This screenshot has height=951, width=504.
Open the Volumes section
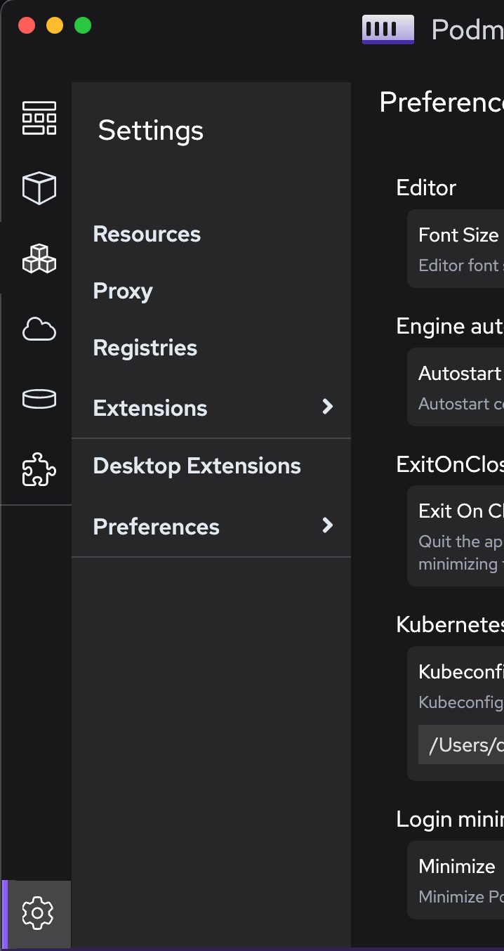click(x=39, y=399)
